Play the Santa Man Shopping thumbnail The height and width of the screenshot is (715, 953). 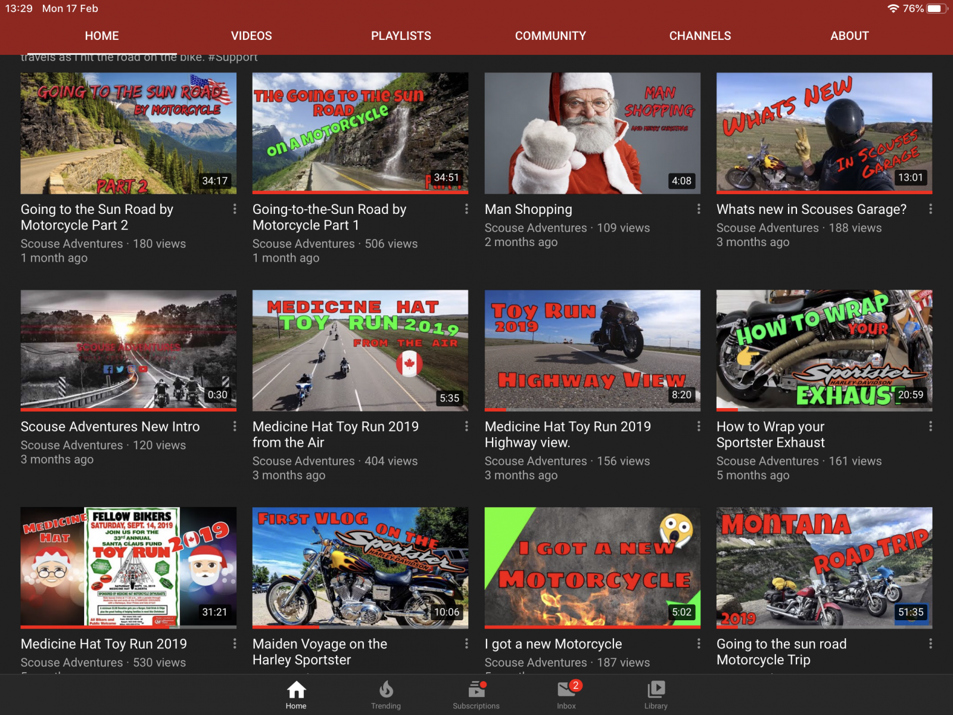coord(593,133)
